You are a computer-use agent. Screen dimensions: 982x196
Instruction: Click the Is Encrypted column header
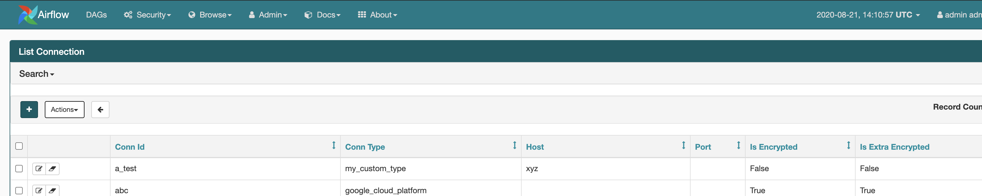773,147
